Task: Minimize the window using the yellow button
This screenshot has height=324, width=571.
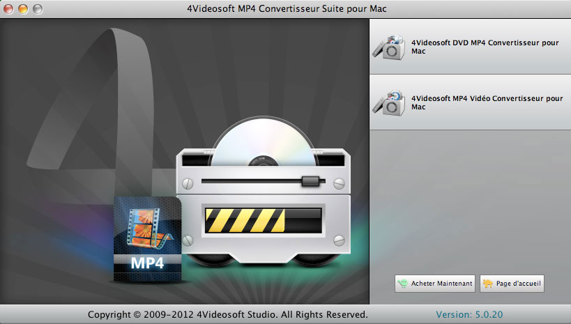Action: (x=23, y=8)
